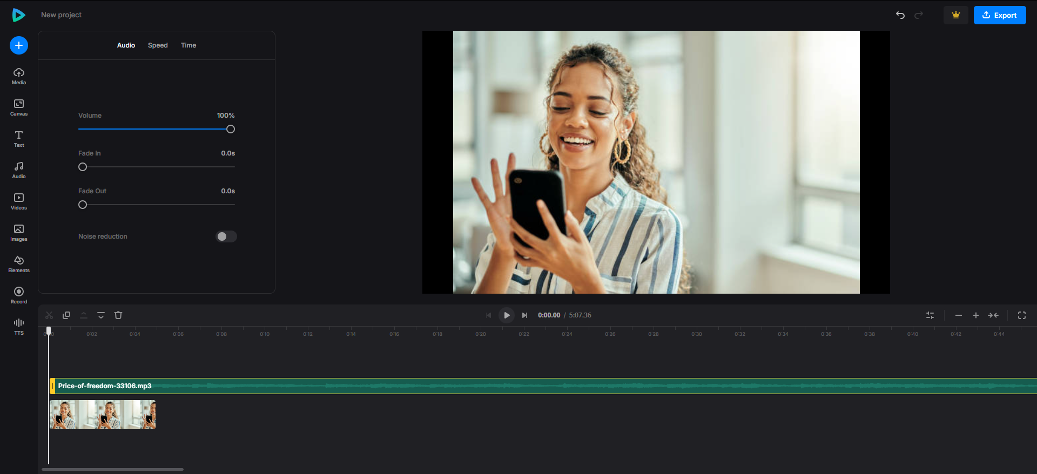Viewport: 1037px width, 474px height.
Task: Open the Videos stock library
Action: (19, 201)
